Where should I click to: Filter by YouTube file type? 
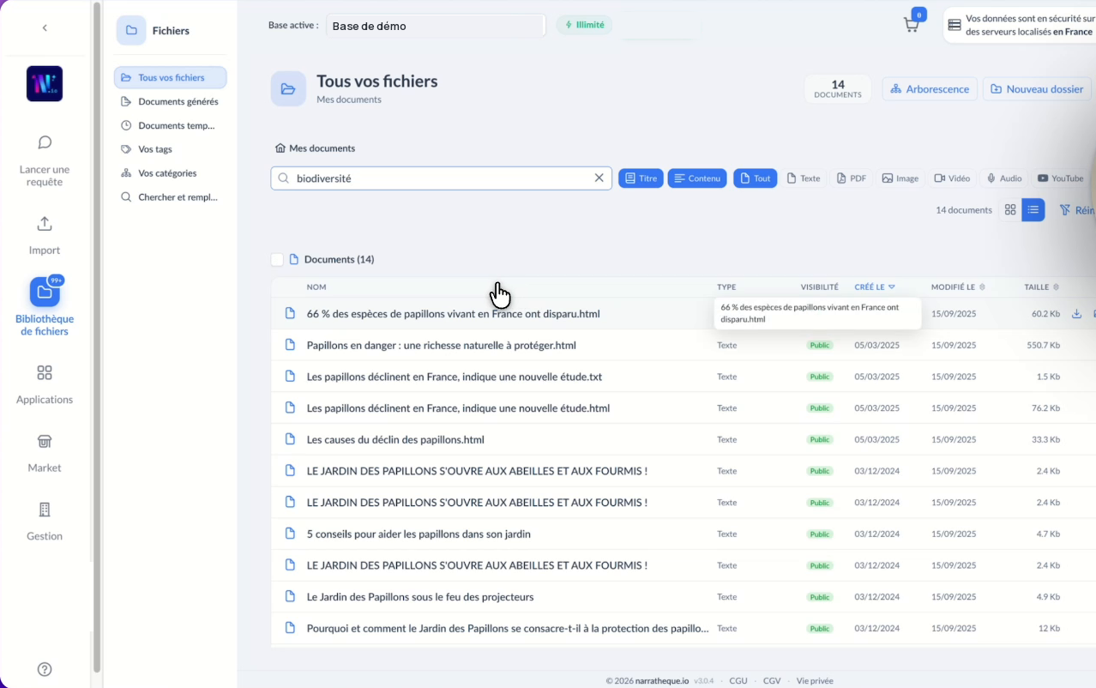(x=1061, y=178)
